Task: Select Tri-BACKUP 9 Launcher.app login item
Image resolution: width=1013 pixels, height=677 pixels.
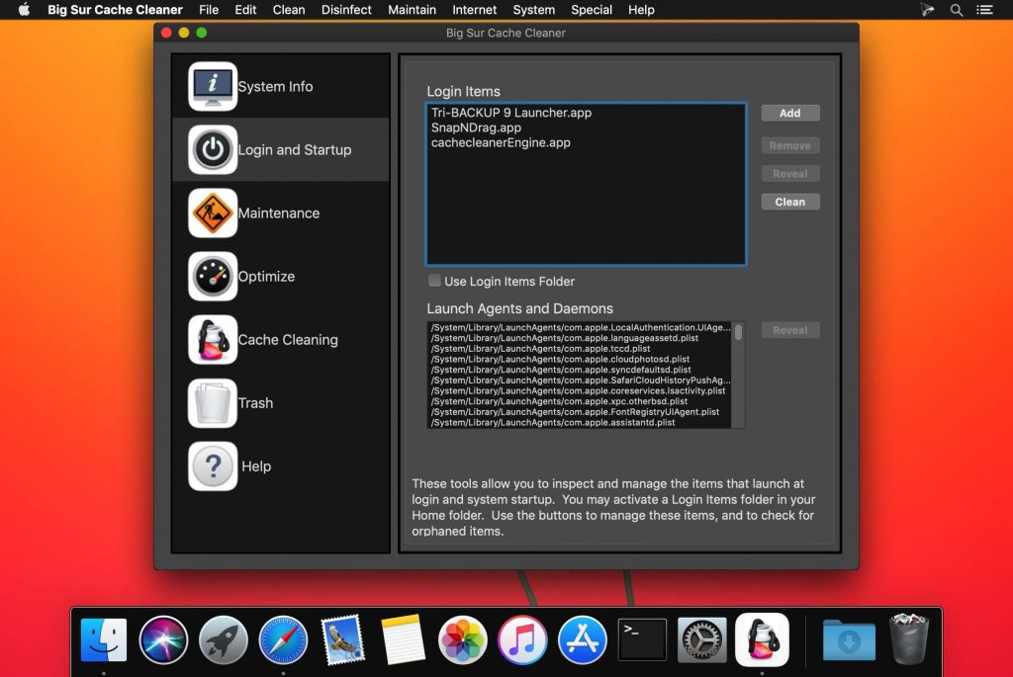Action: pos(510,113)
